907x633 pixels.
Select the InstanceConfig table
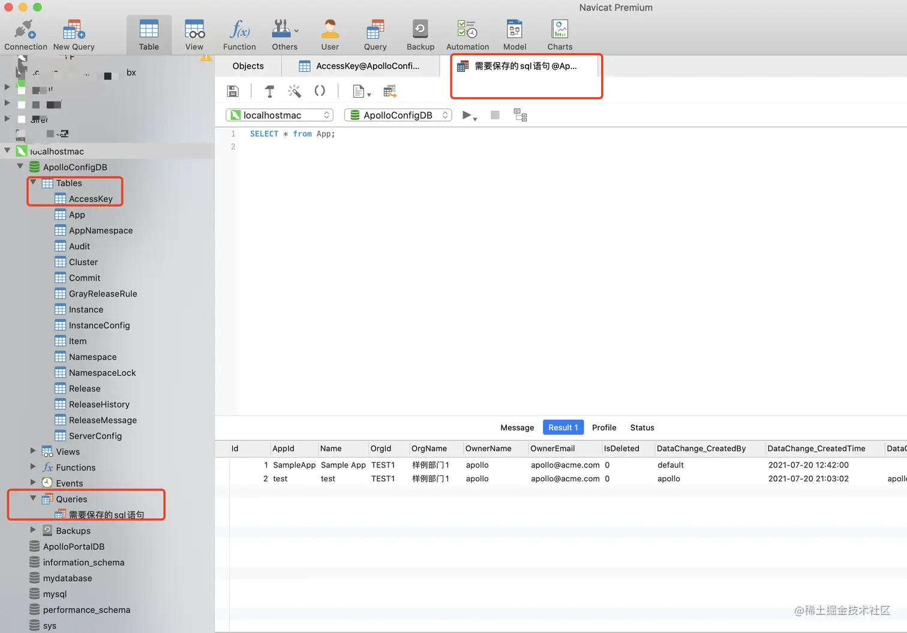(x=99, y=325)
